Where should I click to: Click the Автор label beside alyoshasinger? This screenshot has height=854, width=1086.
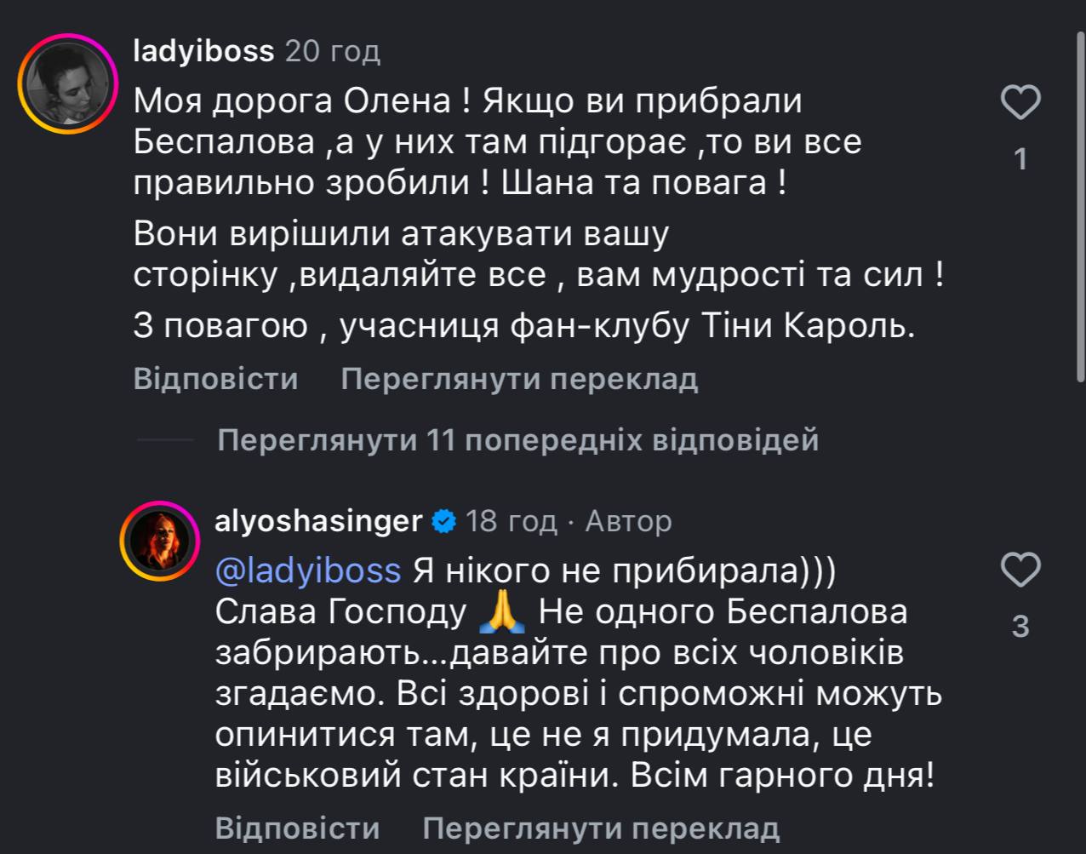[x=628, y=520]
